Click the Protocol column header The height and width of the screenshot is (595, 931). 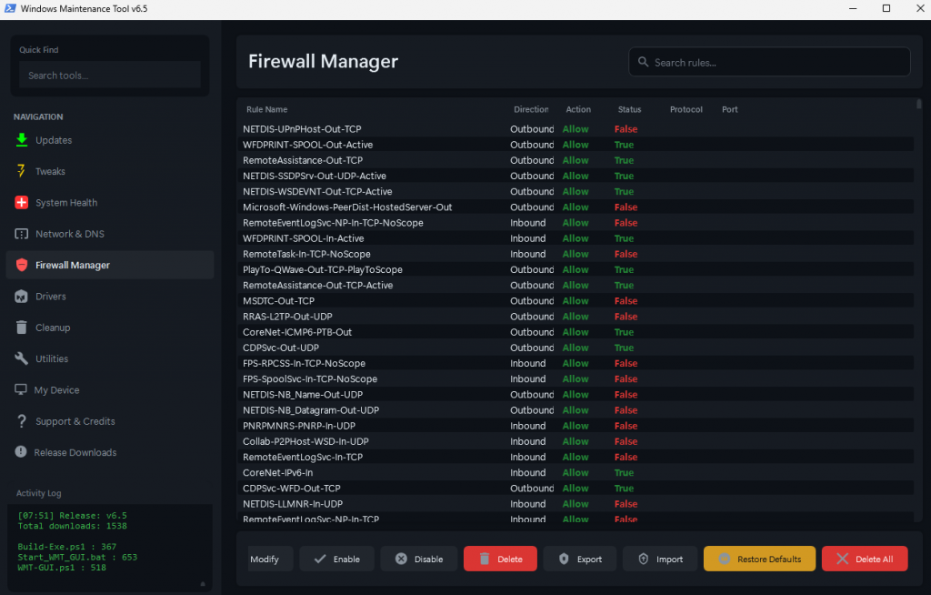tap(686, 109)
